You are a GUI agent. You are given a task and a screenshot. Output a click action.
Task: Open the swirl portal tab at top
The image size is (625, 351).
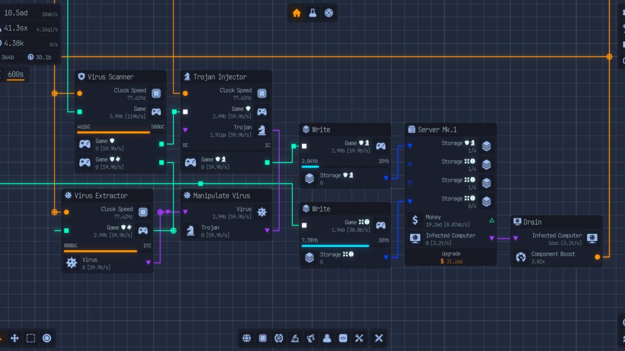329,13
